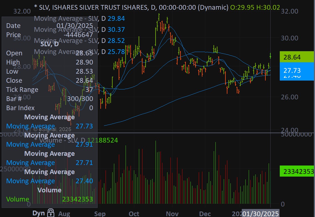Select the High row value 28.90

[84, 62]
